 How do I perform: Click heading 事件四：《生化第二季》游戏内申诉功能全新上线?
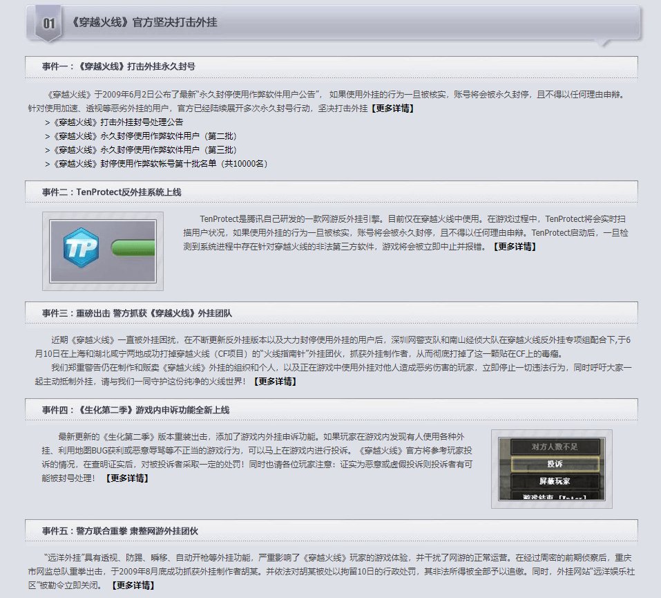(136, 410)
